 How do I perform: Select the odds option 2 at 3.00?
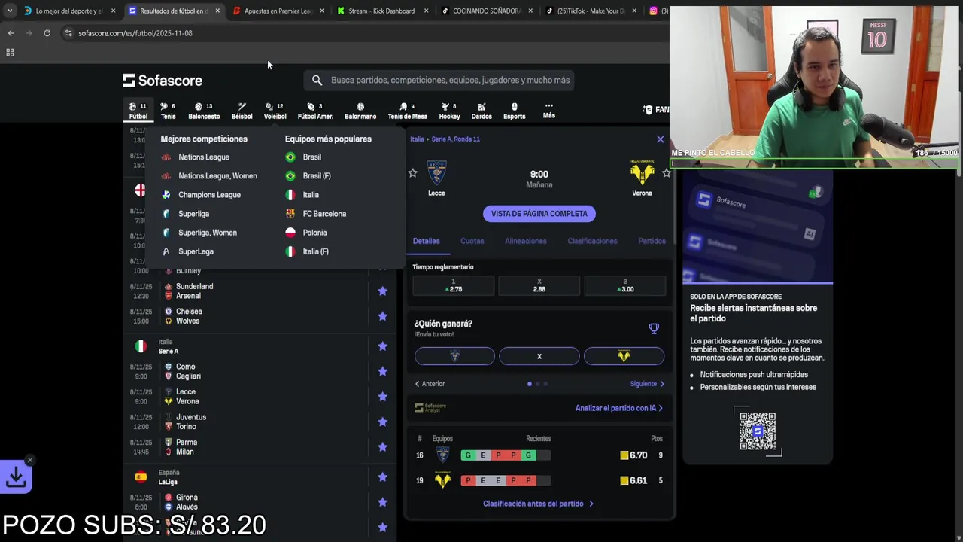(x=624, y=285)
